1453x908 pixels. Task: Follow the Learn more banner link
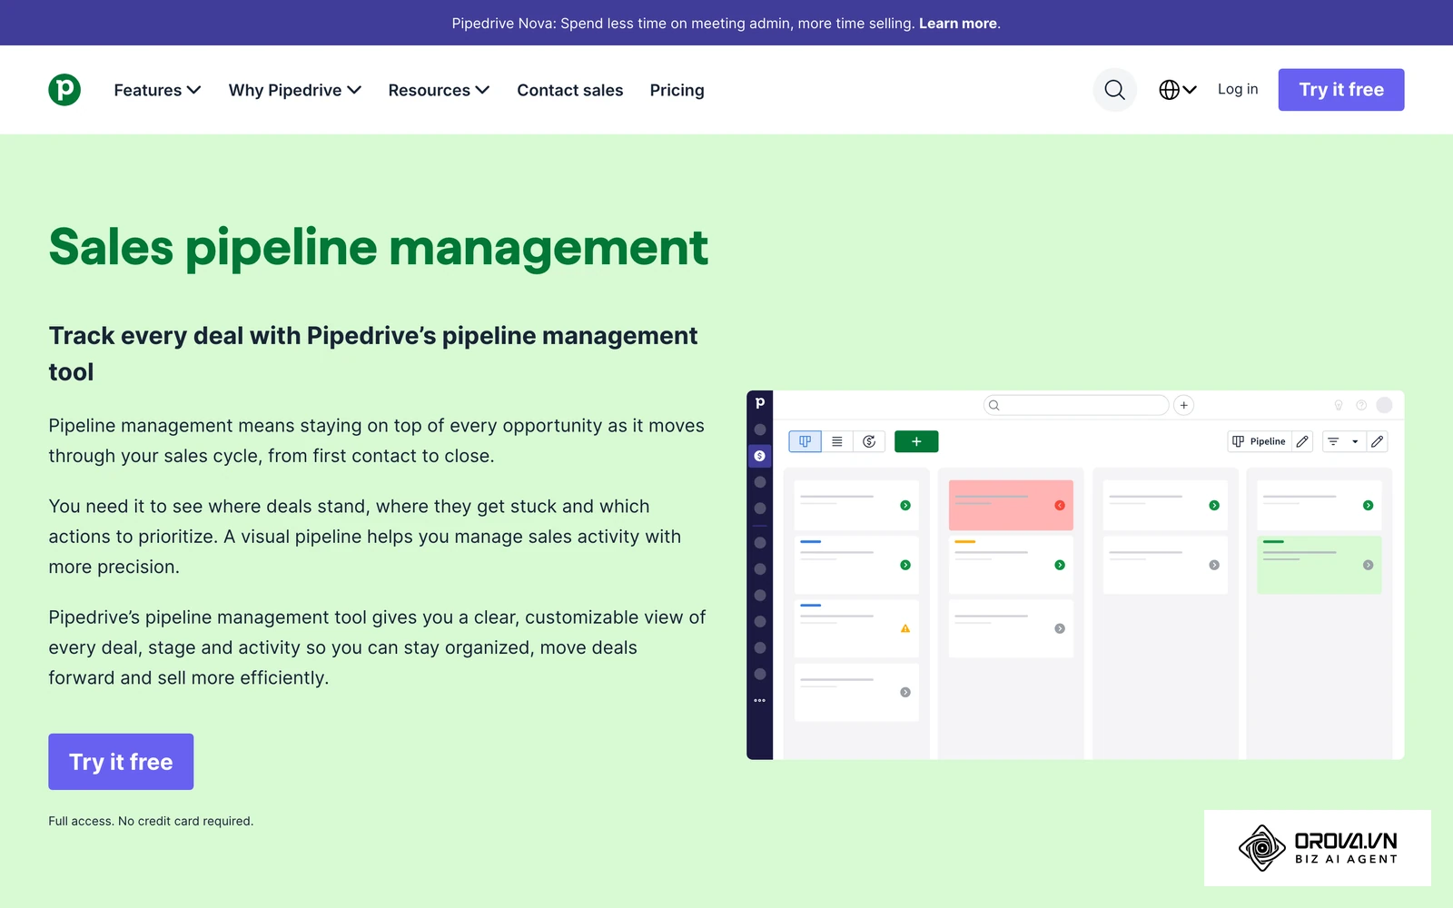pos(957,24)
